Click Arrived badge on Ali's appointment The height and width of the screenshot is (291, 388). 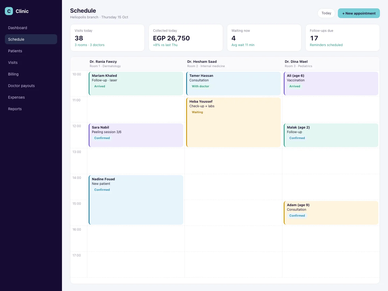[x=295, y=86]
